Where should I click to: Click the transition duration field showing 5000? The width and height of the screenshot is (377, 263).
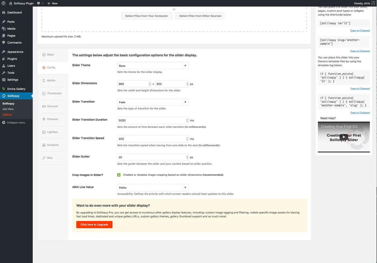pos(153,120)
